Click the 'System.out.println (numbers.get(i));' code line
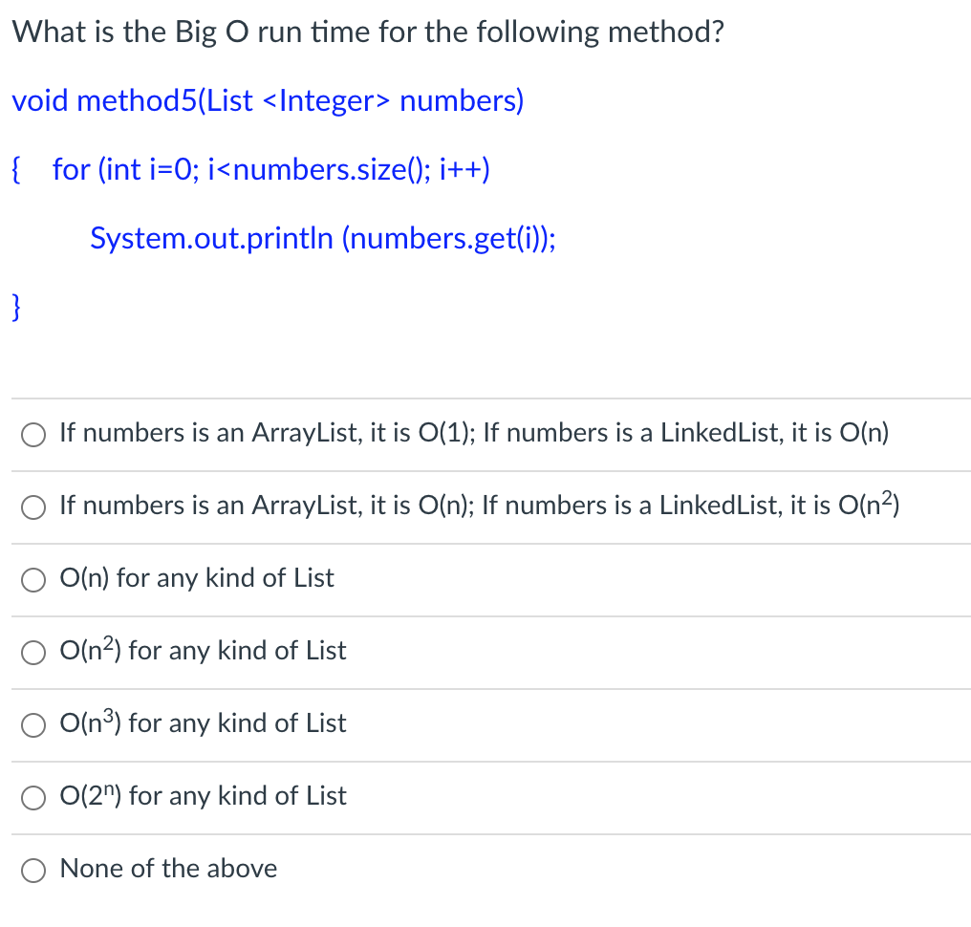The image size is (971, 927). [x=323, y=238]
